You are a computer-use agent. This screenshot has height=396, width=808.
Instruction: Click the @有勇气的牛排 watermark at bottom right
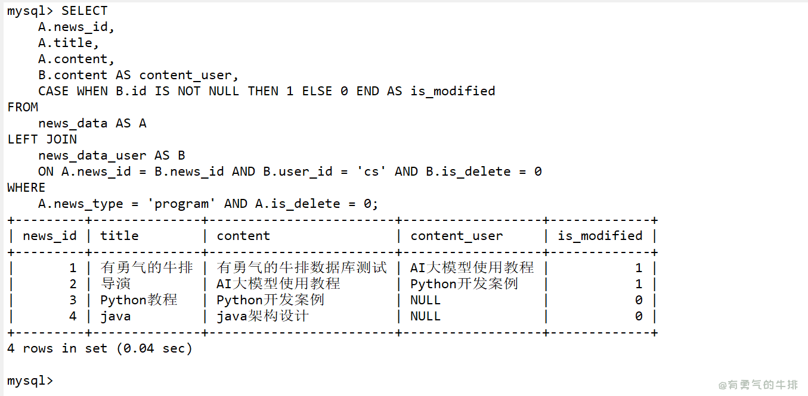click(757, 385)
